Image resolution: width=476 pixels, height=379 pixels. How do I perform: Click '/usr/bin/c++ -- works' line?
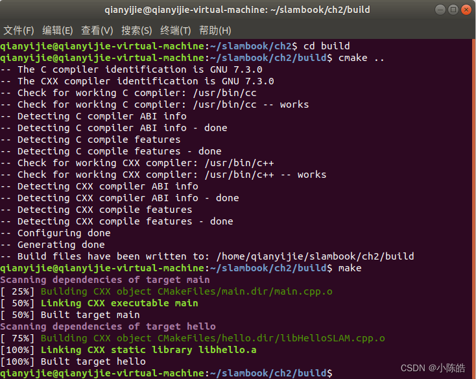pos(163,175)
